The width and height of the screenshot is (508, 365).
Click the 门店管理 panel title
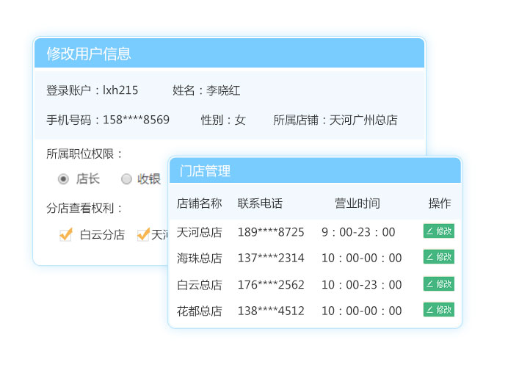point(206,171)
